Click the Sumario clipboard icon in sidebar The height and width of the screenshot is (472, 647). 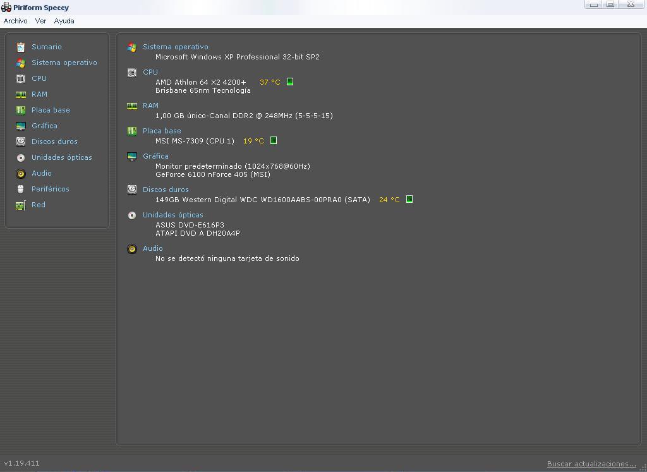[21, 47]
